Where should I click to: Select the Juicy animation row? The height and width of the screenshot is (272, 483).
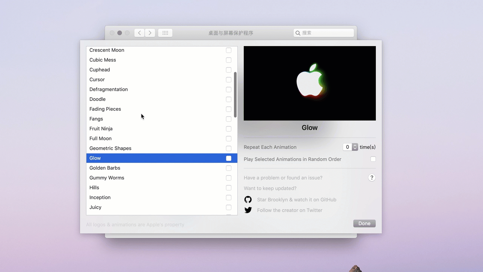pyautogui.click(x=162, y=207)
